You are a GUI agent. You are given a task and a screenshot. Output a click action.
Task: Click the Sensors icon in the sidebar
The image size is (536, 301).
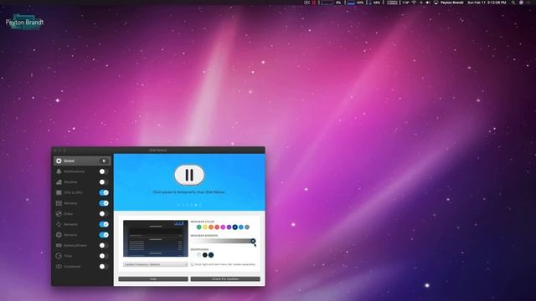[x=59, y=235]
